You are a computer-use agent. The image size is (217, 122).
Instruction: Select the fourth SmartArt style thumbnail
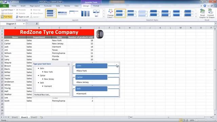(x=154, y=14)
